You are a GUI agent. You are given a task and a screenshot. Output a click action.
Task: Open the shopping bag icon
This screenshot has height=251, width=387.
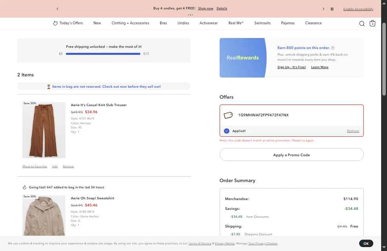pos(372,23)
